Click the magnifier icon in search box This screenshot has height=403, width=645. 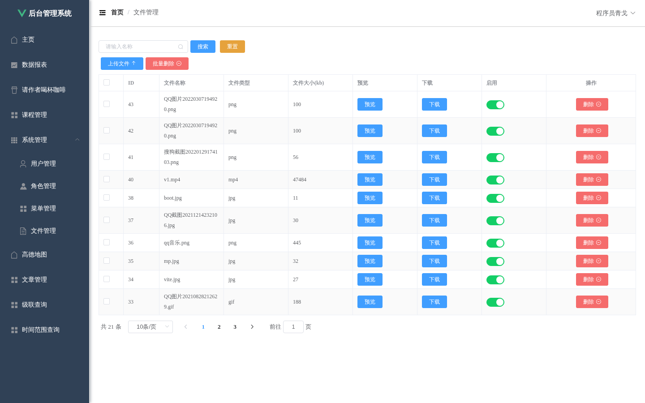(181, 47)
